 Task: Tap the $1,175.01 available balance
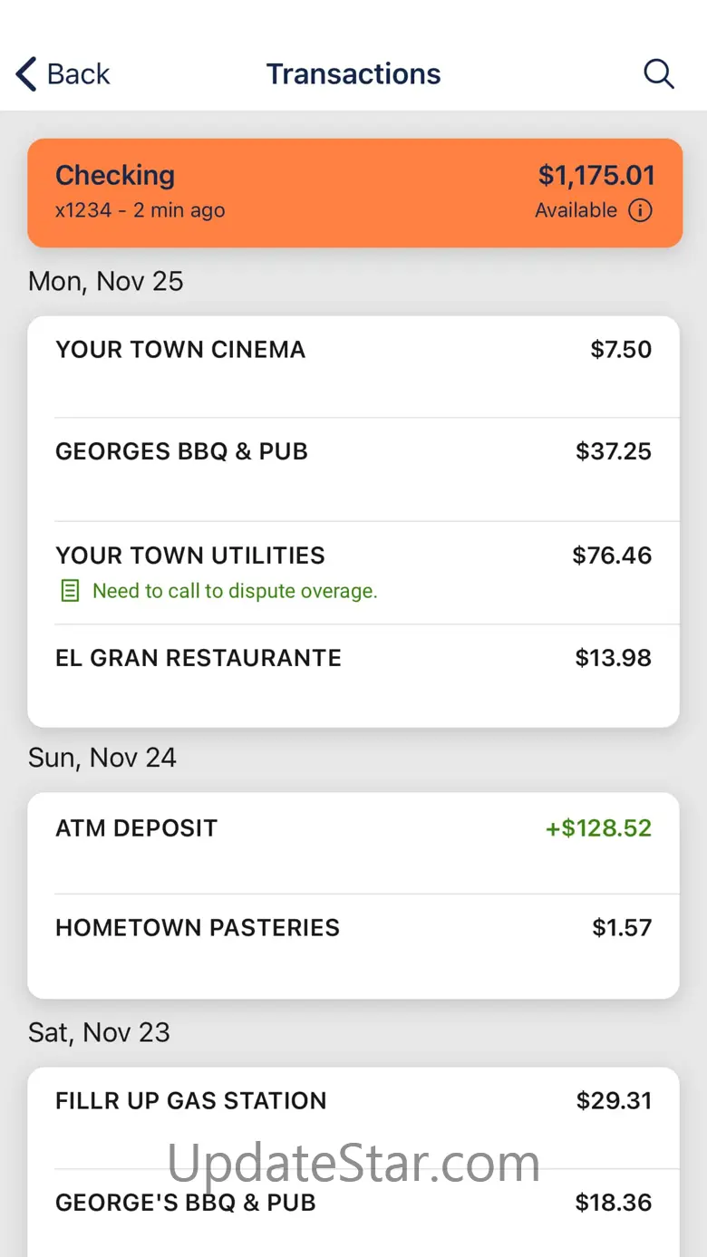pos(596,175)
